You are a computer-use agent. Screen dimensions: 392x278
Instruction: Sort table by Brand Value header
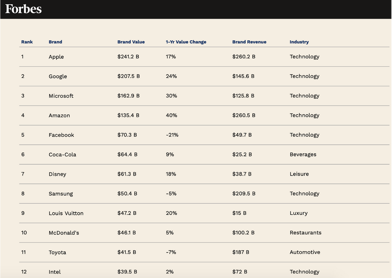click(131, 42)
